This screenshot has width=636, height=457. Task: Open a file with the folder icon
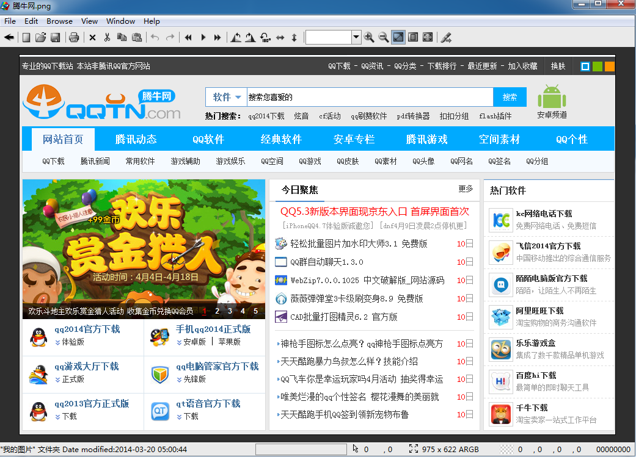pyautogui.click(x=40, y=38)
